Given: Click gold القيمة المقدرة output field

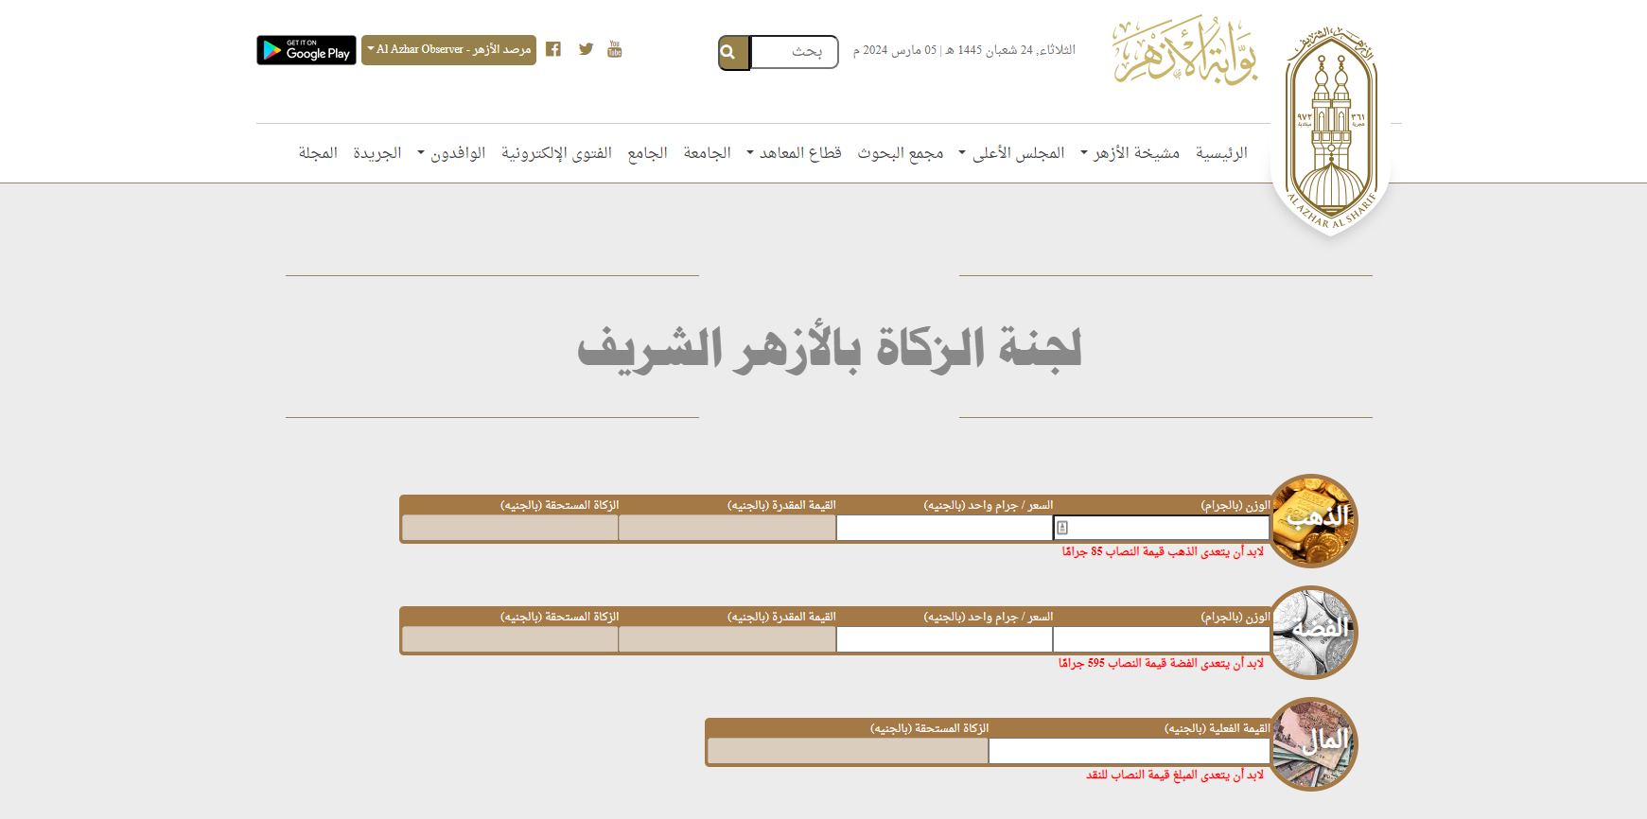Looking at the screenshot, I should 727,528.
